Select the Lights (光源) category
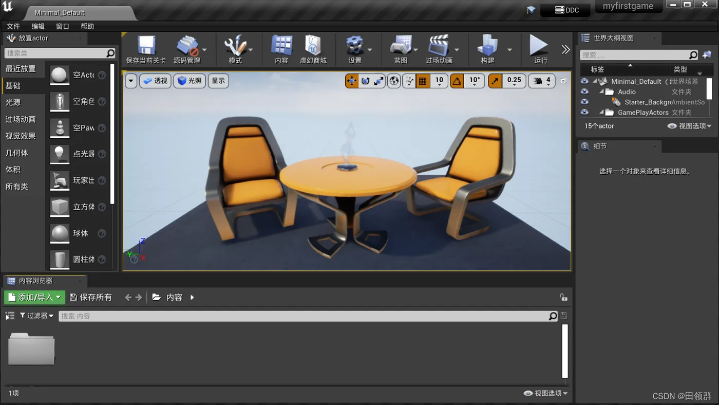Image resolution: width=719 pixels, height=405 pixels. [x=13, y=103]
